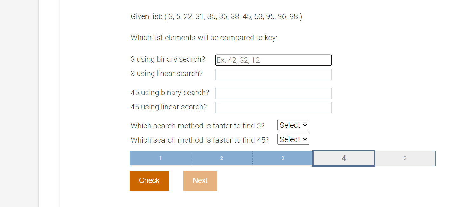
Task: Click the input field for 45 using binary search
Action: pyautogui.click(x=273, y=93)
